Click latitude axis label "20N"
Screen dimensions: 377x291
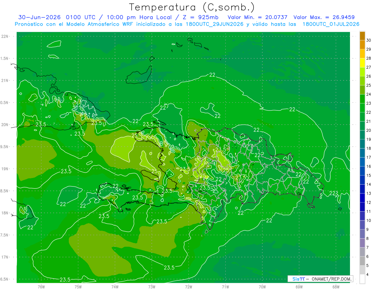click(x=5, y=125)
